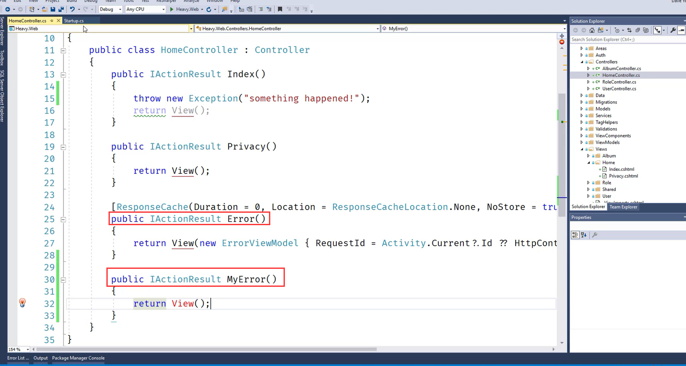This screenshot has height=366, width=686.
Task: Click the Navigate Backward toolbar arrow
Action: pyautogui.click(x=7, y=9)
